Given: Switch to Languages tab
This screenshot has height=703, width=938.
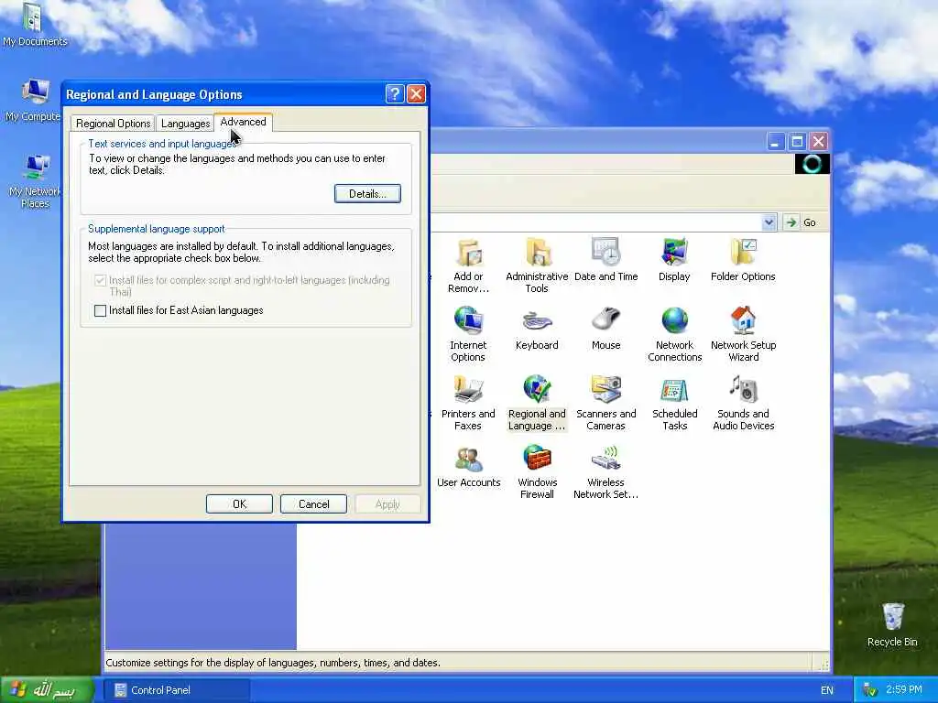Looking at the screenshot, I should point(185,124).
